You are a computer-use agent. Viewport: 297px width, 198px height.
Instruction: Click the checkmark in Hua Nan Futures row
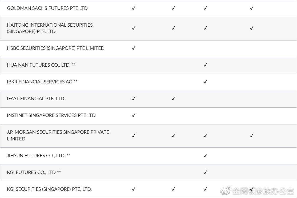(x=205, y=65)
